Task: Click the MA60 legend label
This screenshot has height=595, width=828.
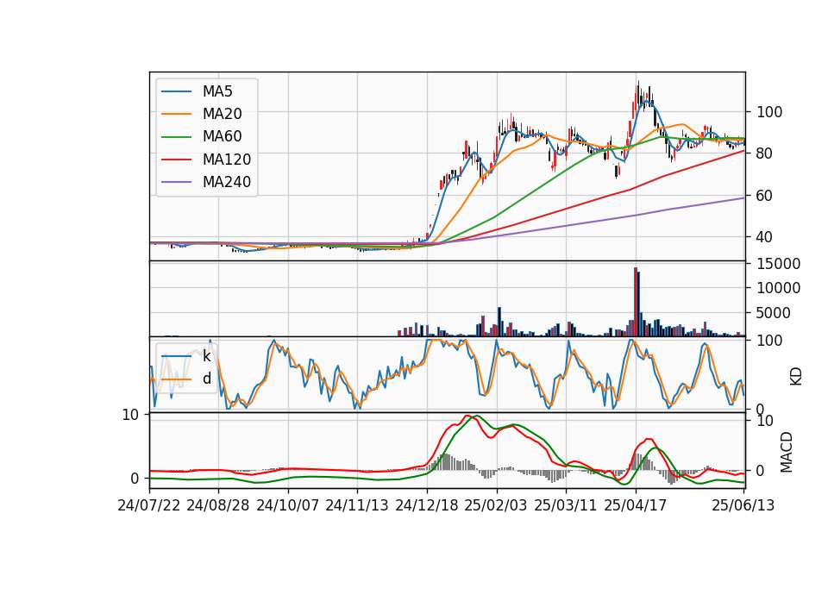Action: [x=222, y=137]
